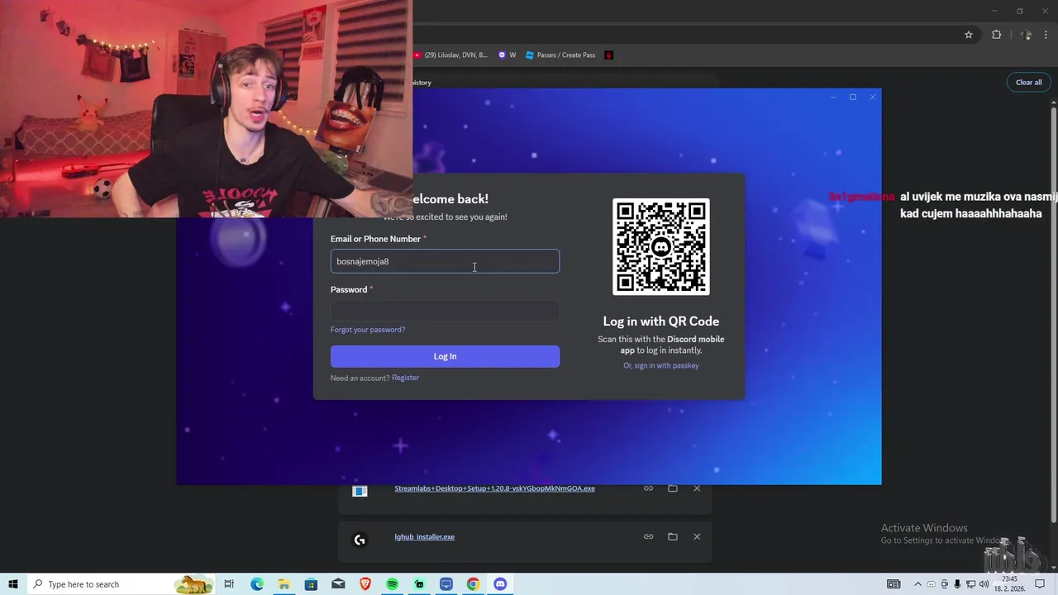Viewport: 1058px width, 595px height.
Task: Launch Microsoft Edge from the taskbar
Action: [257, 584]
